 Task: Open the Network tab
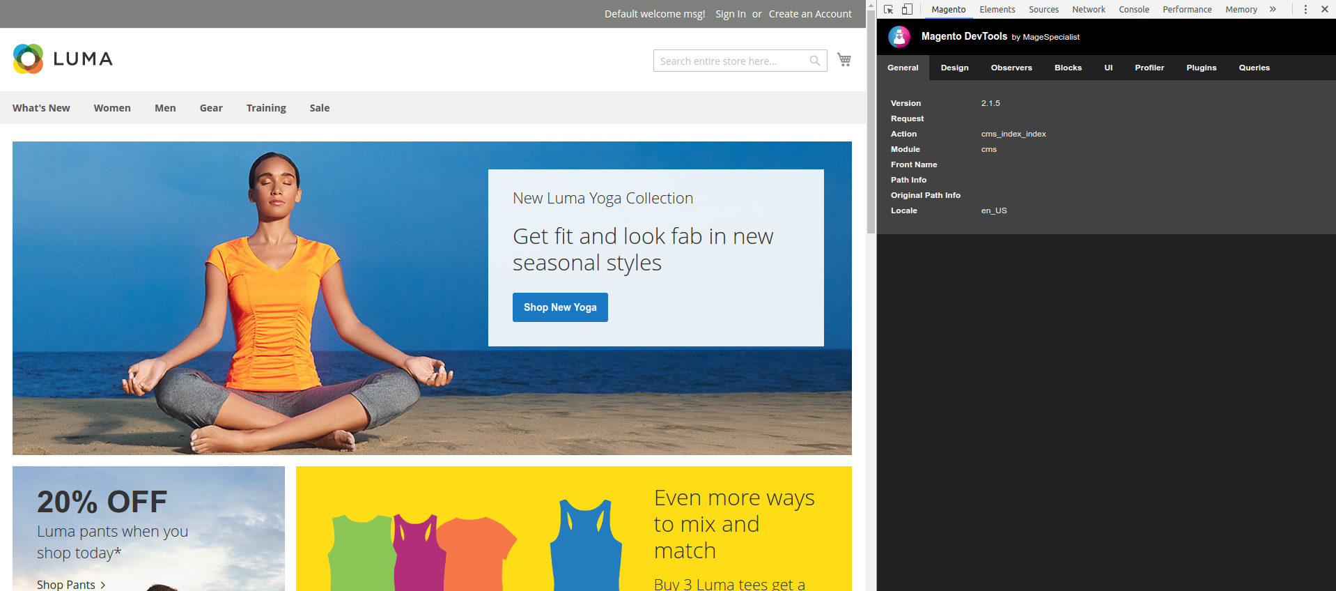pos(1089,9)
